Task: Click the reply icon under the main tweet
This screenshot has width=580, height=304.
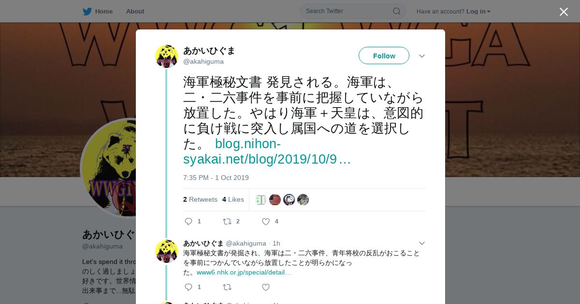Action: coord(188,221)
